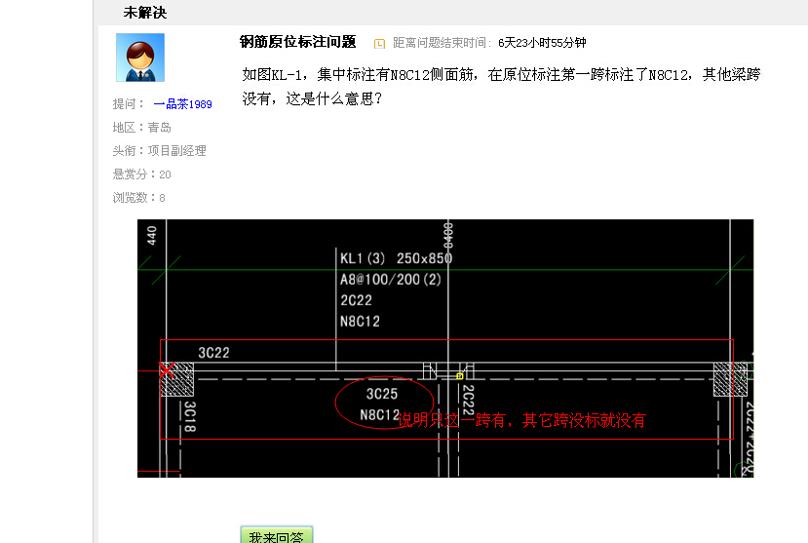Click 3C22 label in drawing
The height and width of the screenshot is (543, 808).
pyautogui.click(x=213, y=352)
